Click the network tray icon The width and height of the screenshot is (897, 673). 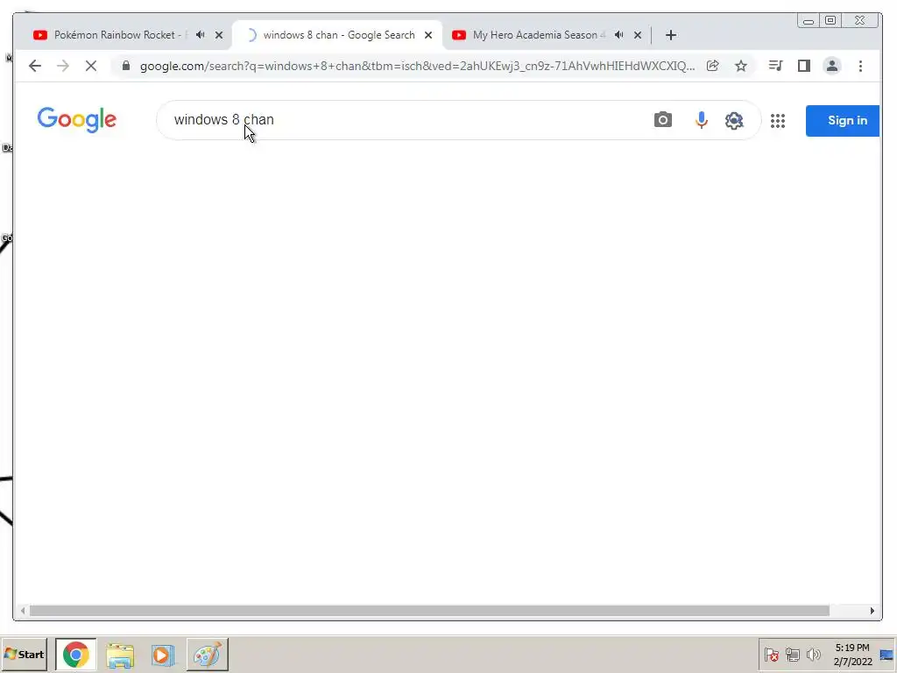click(792, 654)
